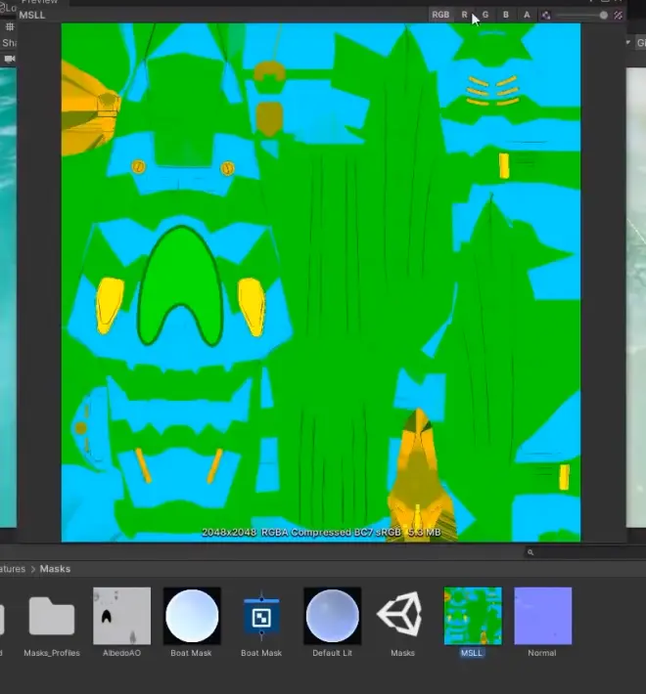Screen dimensions: 646x694
Task: Click the MSLL title in preview header
Action: click(x=32, y=15)
